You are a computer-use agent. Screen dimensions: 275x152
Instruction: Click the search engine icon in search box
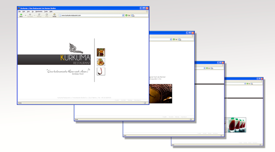pyautogui.click(x=133, y=15)
